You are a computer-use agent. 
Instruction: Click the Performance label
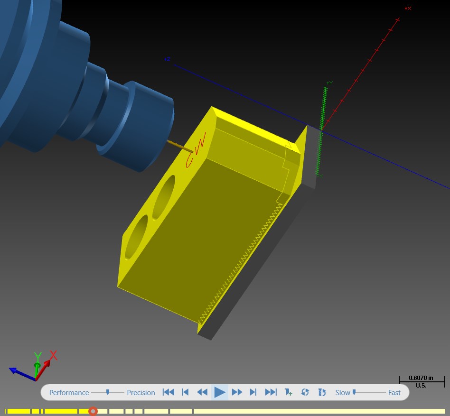(69, 392)
